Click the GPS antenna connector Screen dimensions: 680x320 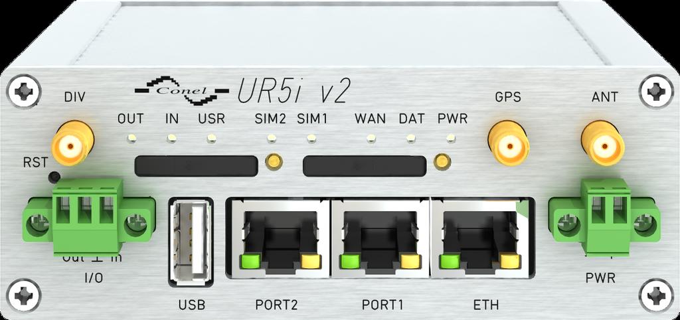pyautogui.click(x=509, y=143)
